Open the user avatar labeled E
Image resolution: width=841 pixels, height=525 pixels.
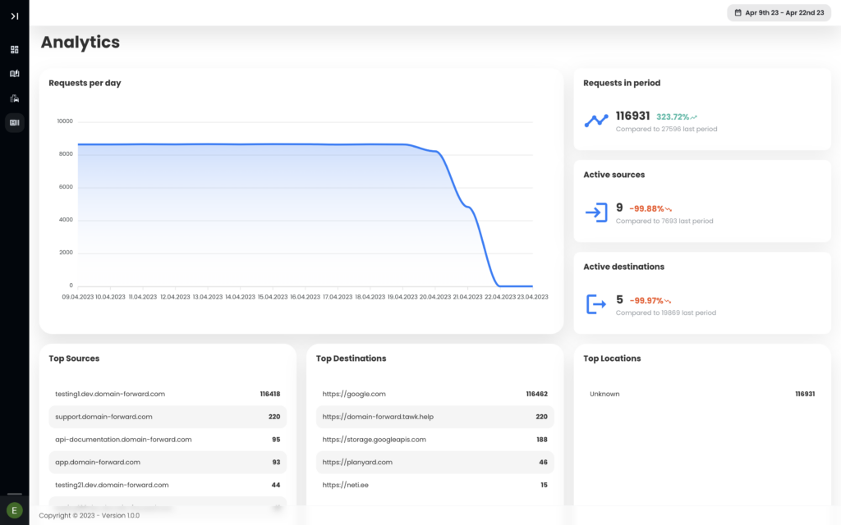click(x=15, y=510)
